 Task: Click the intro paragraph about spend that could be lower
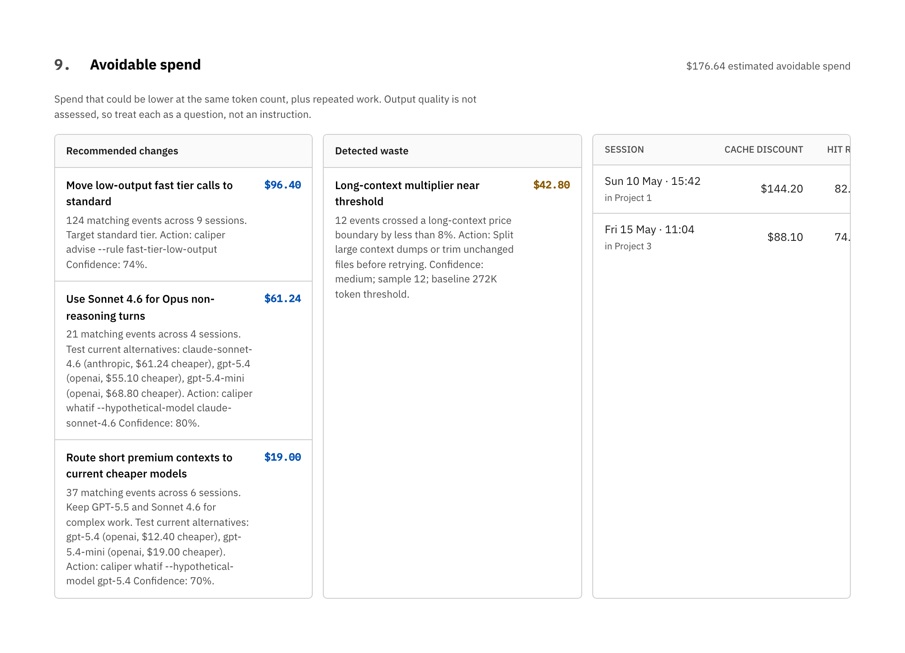point(265,107)
